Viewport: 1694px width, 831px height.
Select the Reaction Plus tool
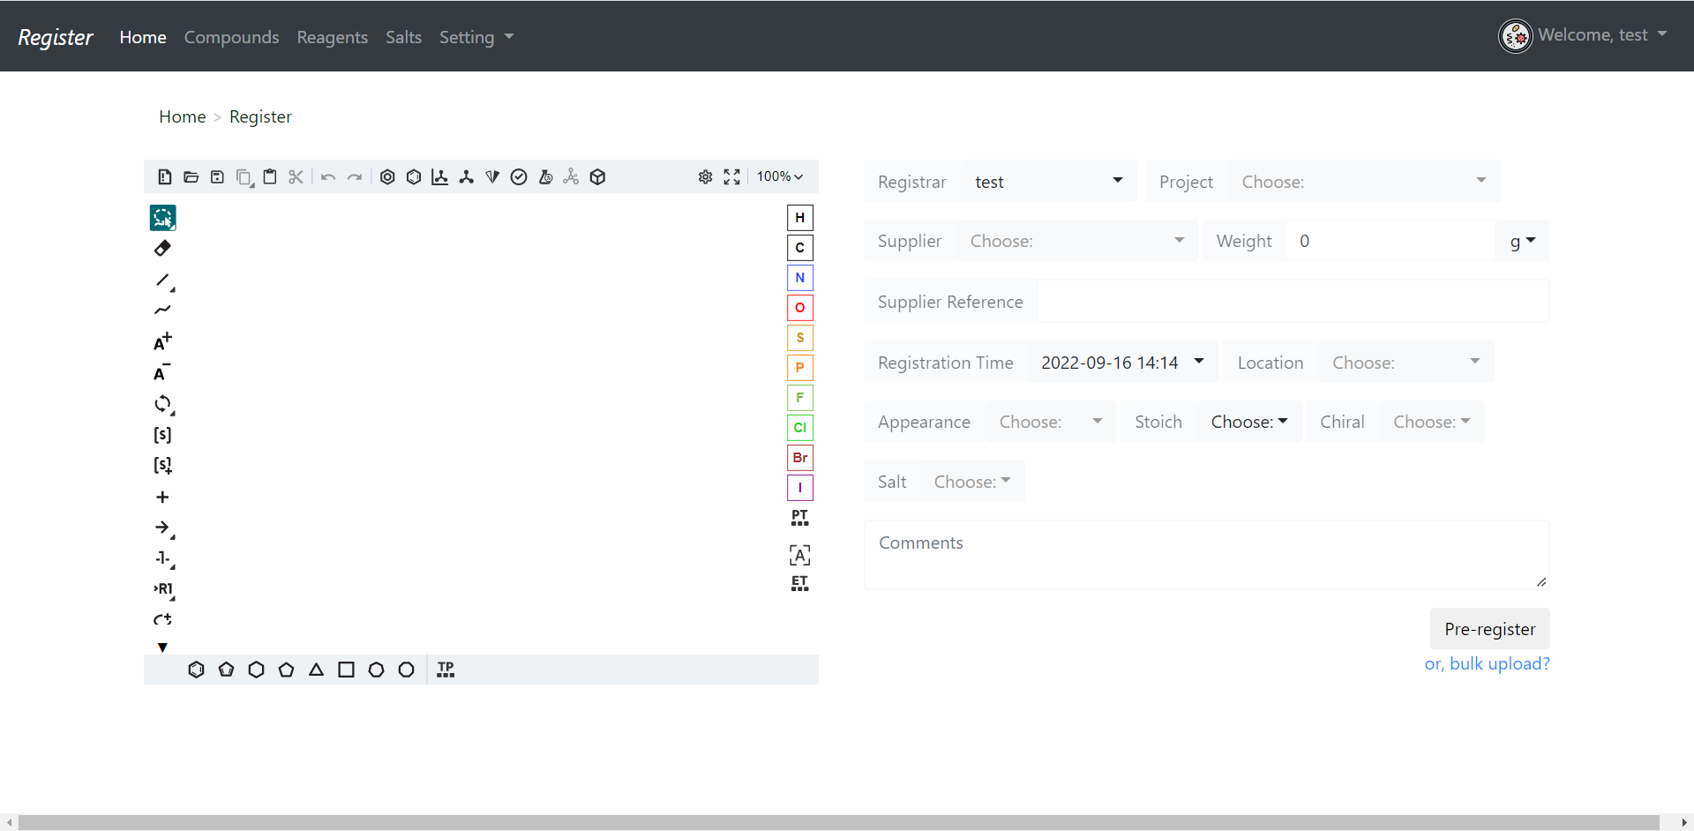(162, 498)
